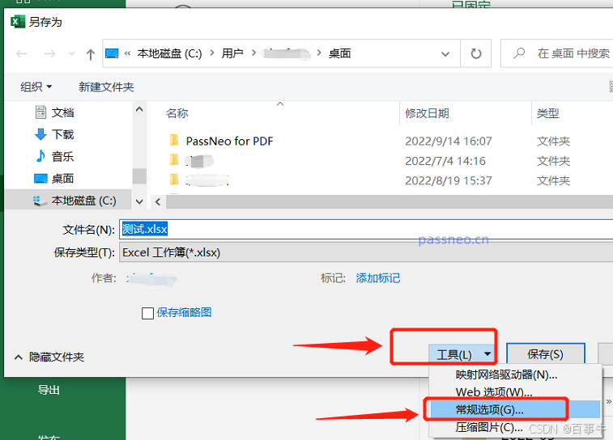The image size is (613, 440).
Task: Click the computer icon in address bar
Action: 112,53
